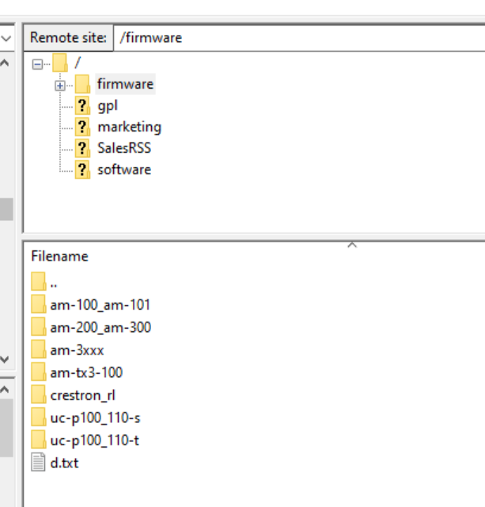Viewport: 485px width, 507px height.
Task: Click the d.txt text file icon
Action: pos(38,463)
